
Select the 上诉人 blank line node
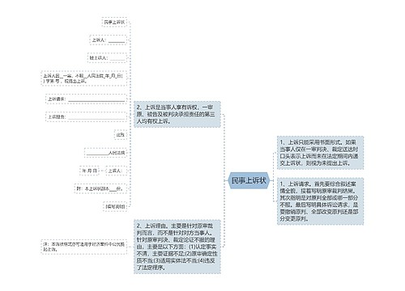[x=108, y=40]
